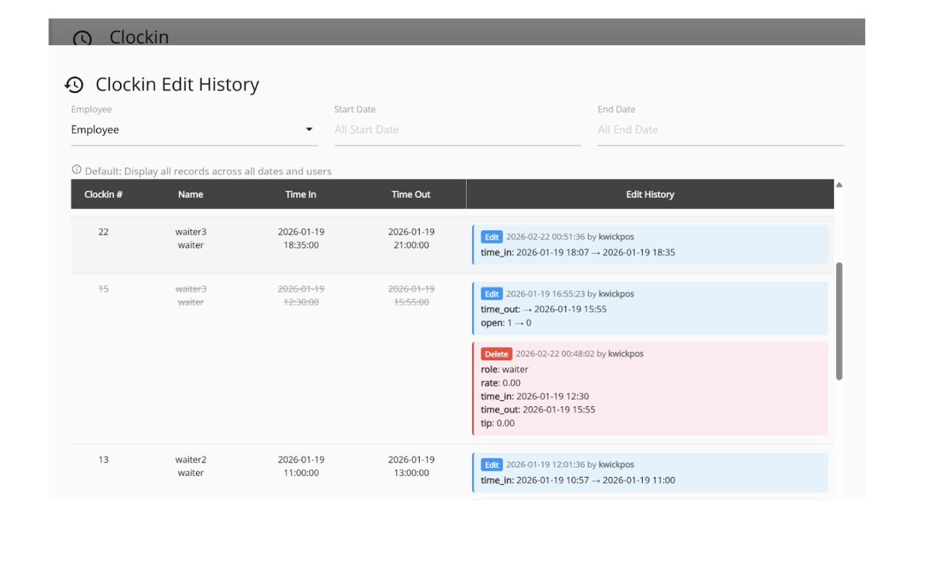Click the Time Out value 13:00:00

coord(411,473)
